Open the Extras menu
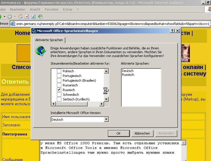The width and height of the screenshot is (211, 161). [x=68, y=9]
